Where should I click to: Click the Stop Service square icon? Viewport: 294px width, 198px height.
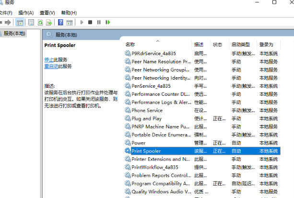point(91,22)
